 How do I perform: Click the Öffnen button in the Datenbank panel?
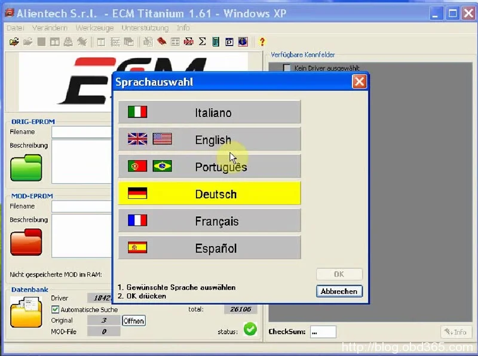click(133, 321)
